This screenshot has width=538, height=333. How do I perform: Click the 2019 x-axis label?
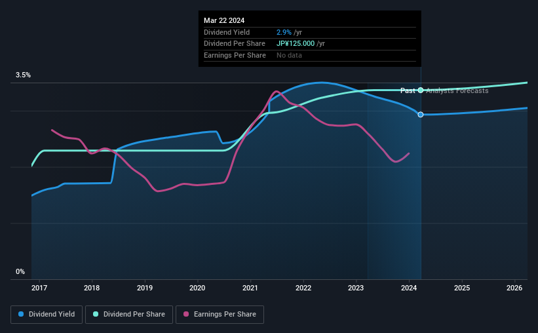145,288
